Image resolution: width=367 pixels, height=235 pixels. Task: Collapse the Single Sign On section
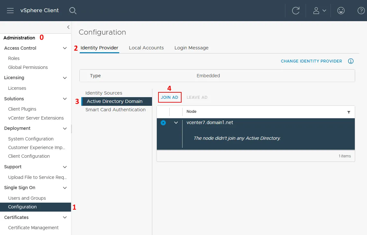65,188
